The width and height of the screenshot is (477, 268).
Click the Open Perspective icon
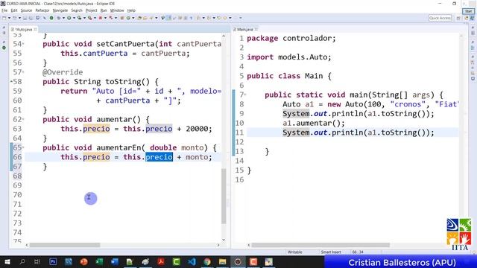coord(458,18)
